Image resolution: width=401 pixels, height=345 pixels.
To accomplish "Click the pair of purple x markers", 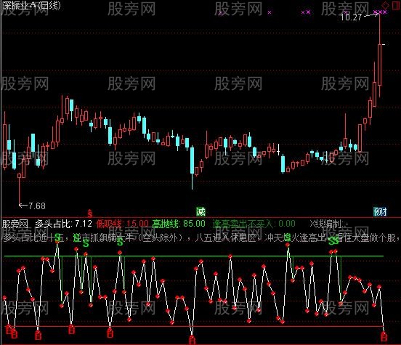I will (x=306, y=12).
